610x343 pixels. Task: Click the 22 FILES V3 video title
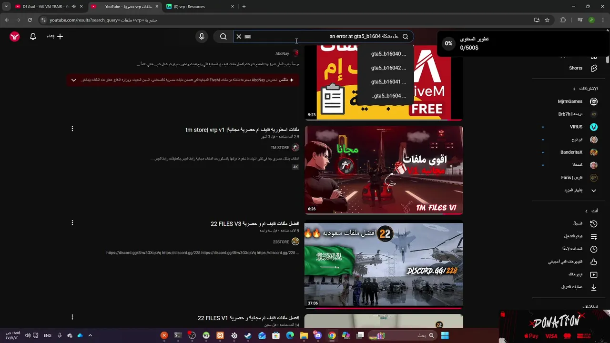255,224
